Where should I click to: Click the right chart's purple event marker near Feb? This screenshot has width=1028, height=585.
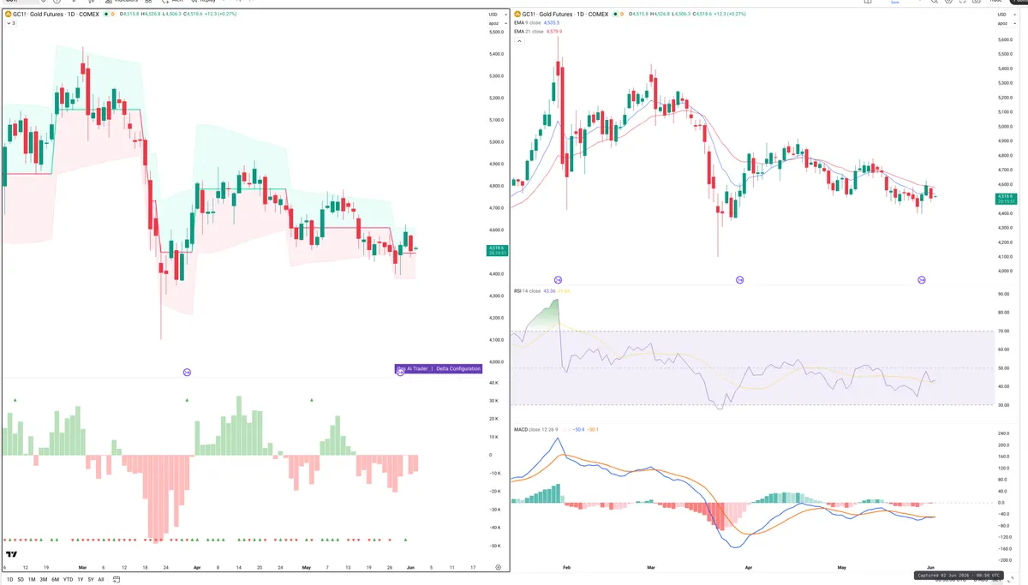(x=558, y=280)
